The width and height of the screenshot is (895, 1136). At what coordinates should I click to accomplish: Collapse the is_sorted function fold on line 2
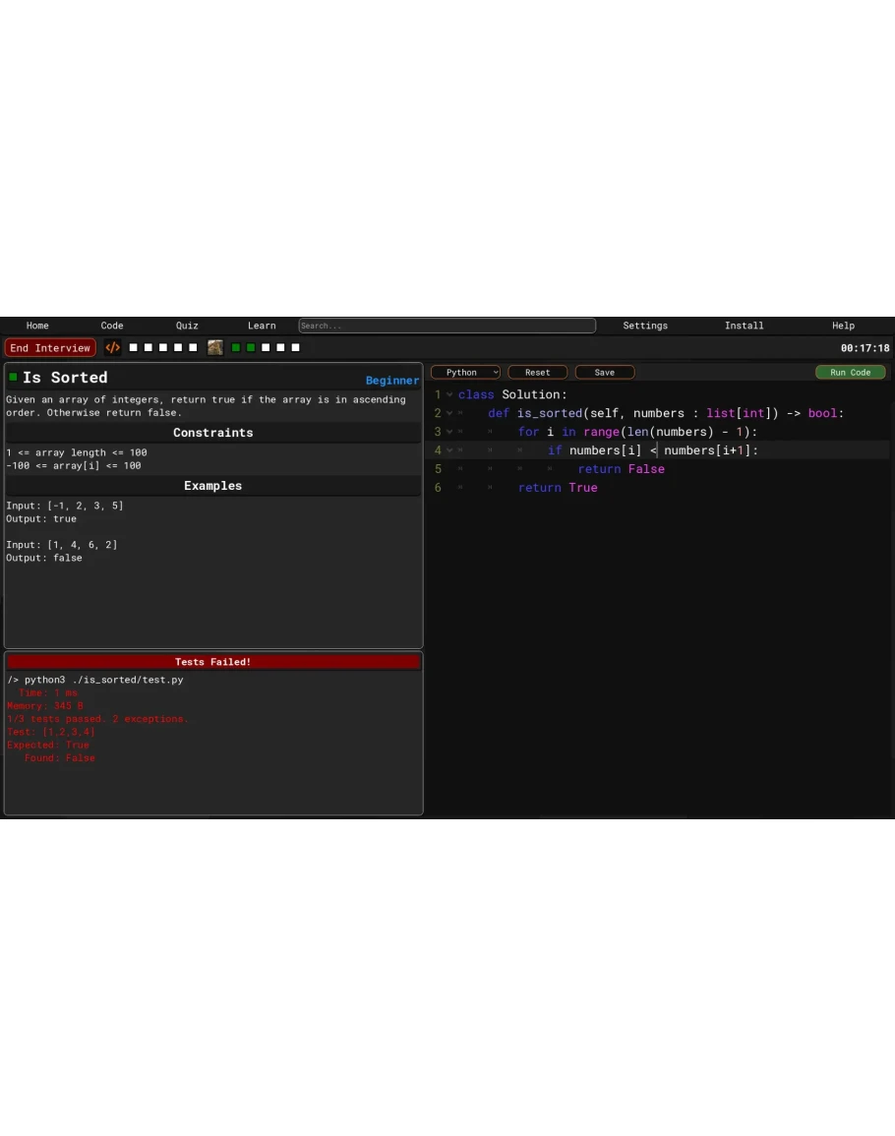click(x=450, y=413)
